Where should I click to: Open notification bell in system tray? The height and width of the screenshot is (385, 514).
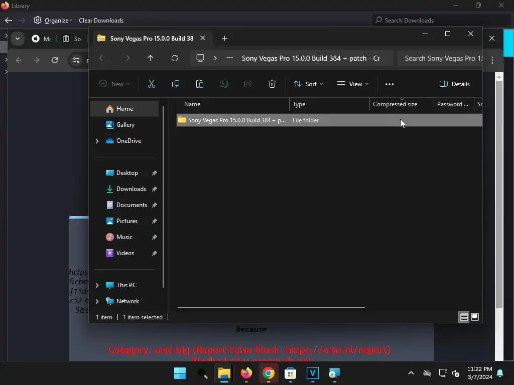pyautogui.click(x=500, y=373)
